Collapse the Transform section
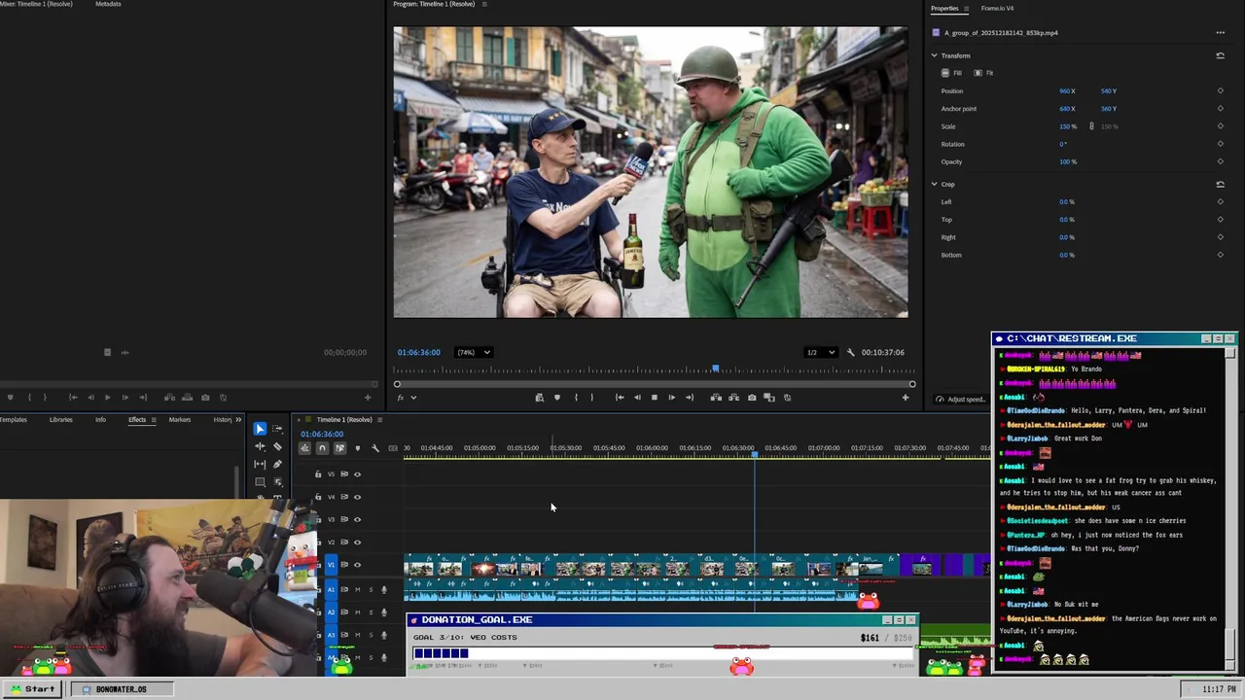This screenshot has height=700, width=1245. point(935,55)
